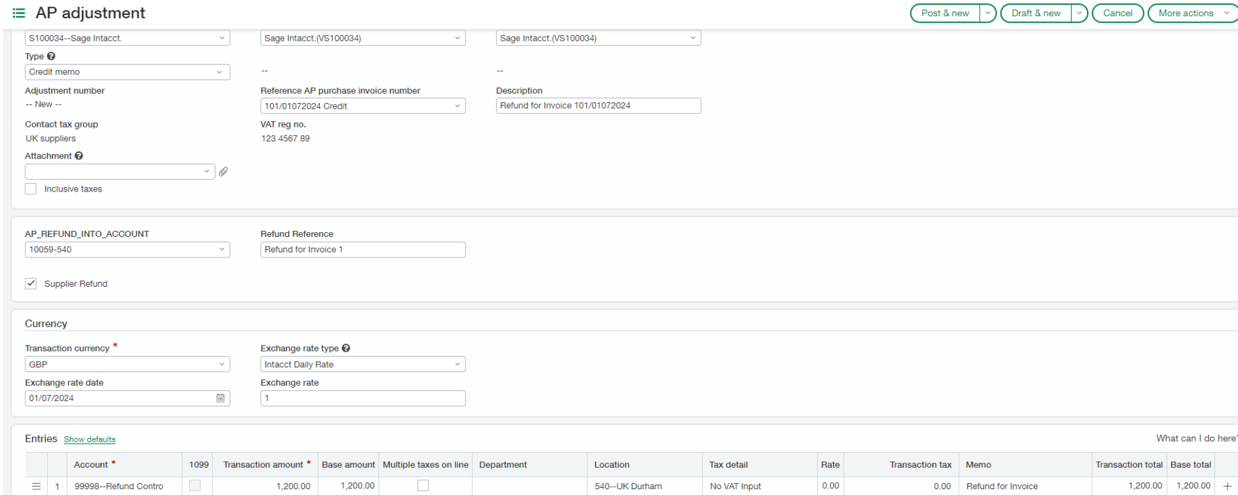Click the No VAT Input tax detail cell
1238x495 pixels.
point(759,486)
